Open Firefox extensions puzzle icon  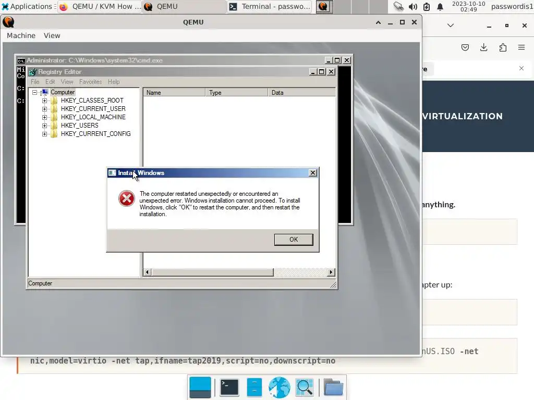coord(503,47)
